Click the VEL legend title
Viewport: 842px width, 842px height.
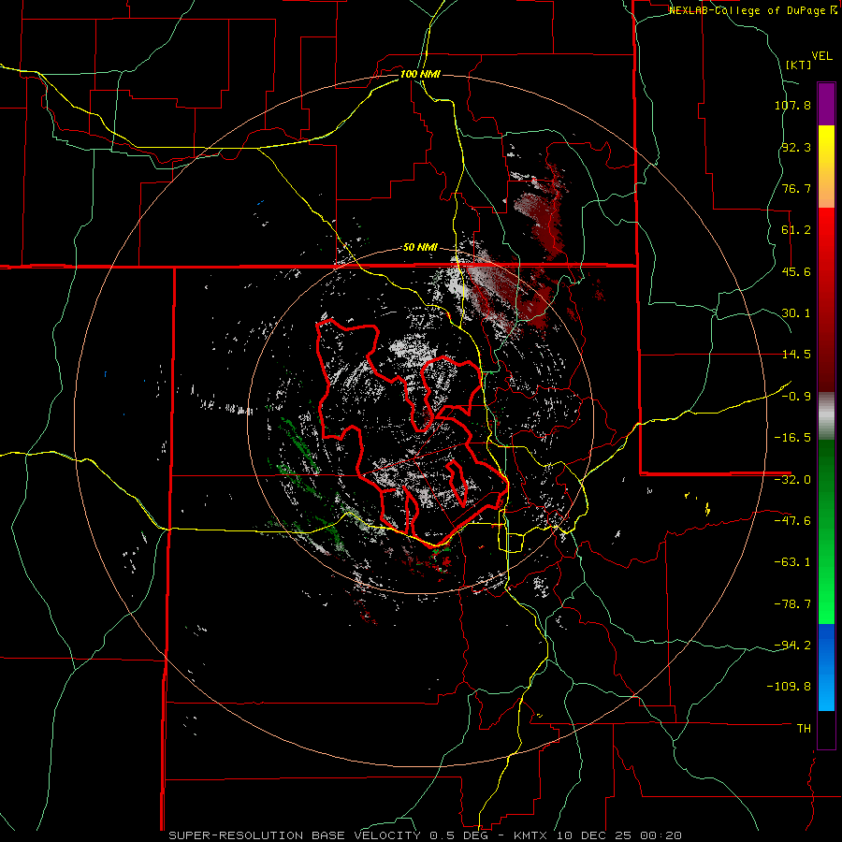821,56
